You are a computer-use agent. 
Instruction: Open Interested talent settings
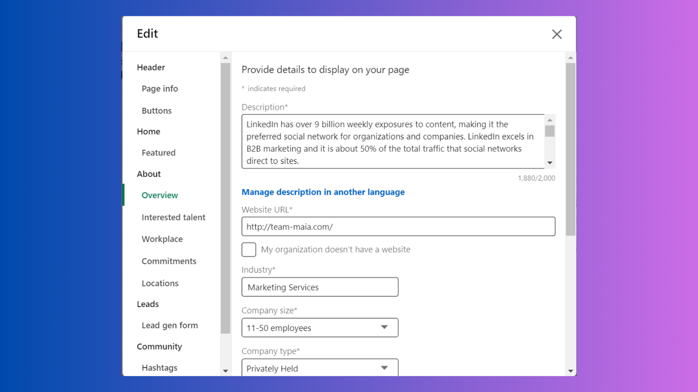pos(173,217)
